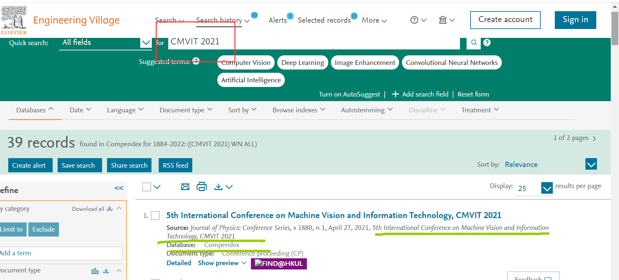This screenshot has height=280, width=619.
Task: Tick the select-all records checkbox
Action: coord(147,187)
